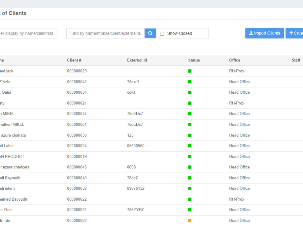
Task: Open client number 000000022
Action: (x=77, y=199)
